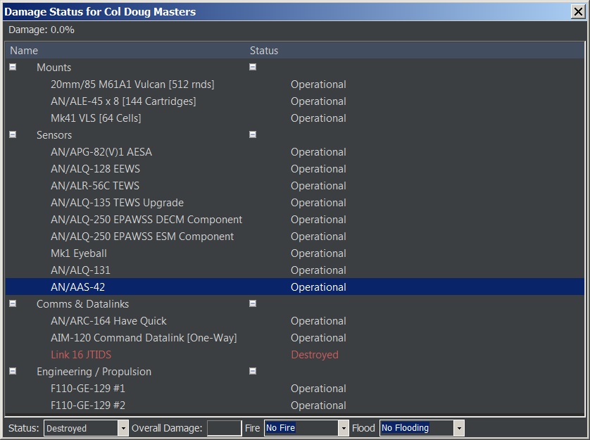The width and height of the screenshot is (590, 440).
Task: Collapse Status column expander for Comms & Datalinks
Action: 253,303
